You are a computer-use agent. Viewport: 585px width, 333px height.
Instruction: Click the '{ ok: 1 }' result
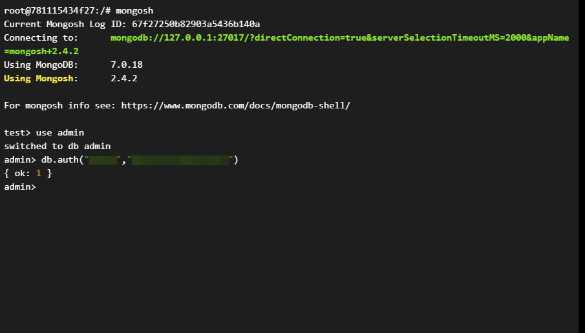click(x=28, y=174)
